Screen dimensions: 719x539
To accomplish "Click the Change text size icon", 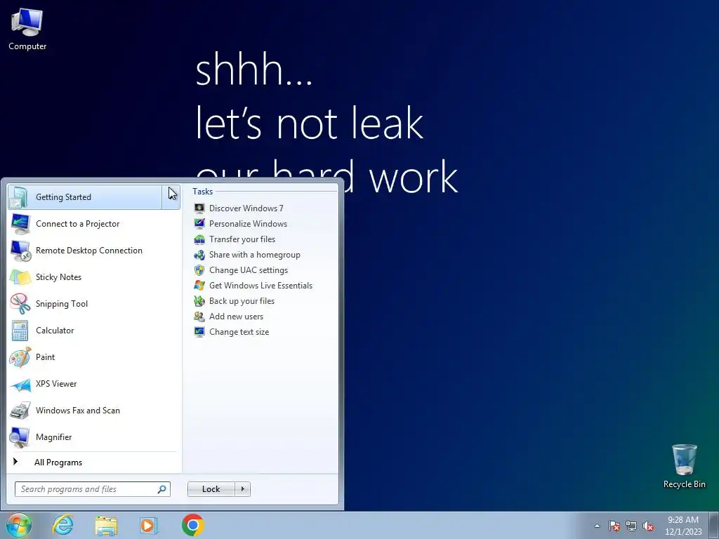I will pos(199,332).
